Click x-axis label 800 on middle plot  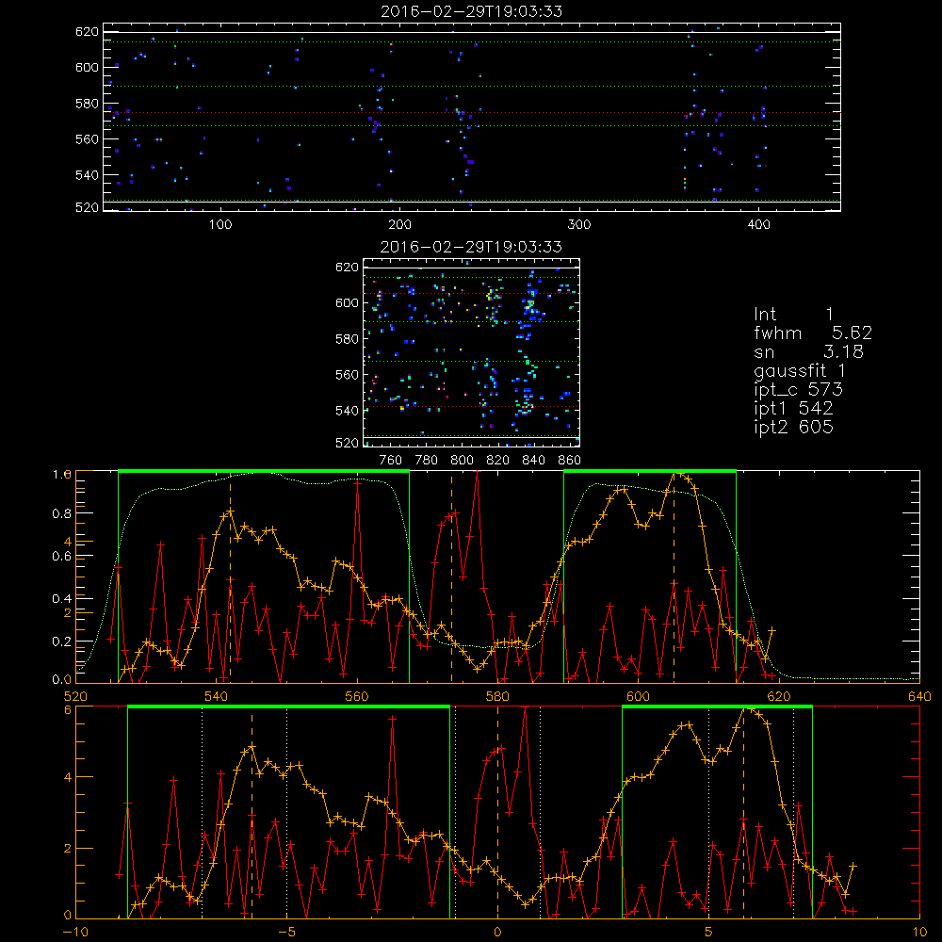coord(462,461)
